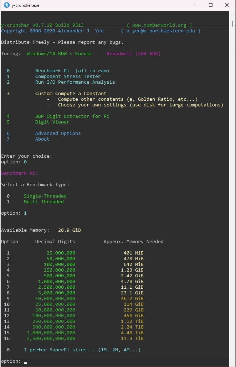Open the Advanced Options menu entry
Viewport: 236px width, 367px height.
click(x=58, y=133)
